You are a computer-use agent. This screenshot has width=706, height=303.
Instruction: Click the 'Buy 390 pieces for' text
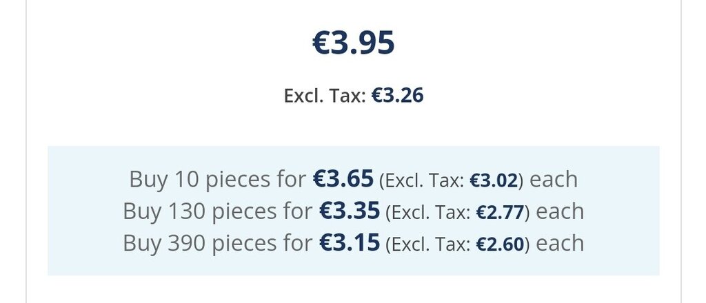(x=217, y=243)
